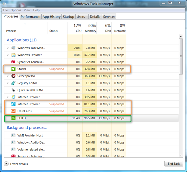Select the Stocks row name
The width and height of the screenshot is (187, 172).
[x=22, y=69]
